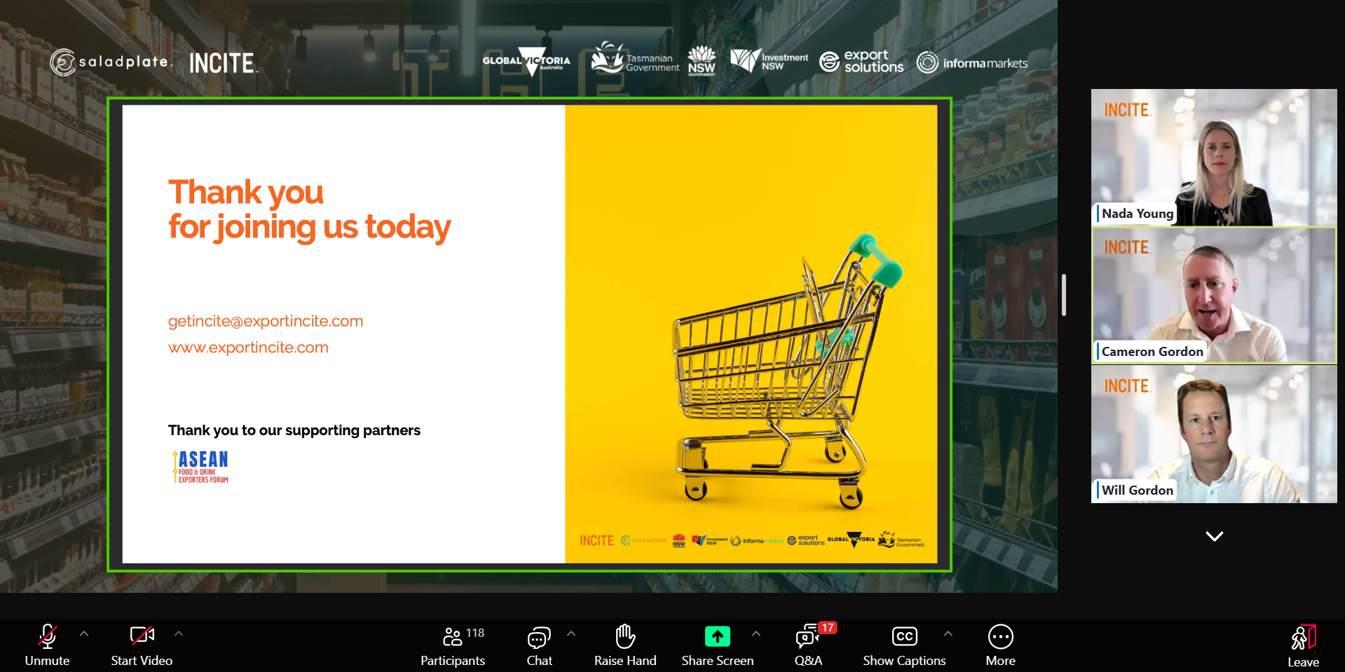Expand audio options arrow beside Unmute
The image size is (1345, 672).
tap(84, 633)
